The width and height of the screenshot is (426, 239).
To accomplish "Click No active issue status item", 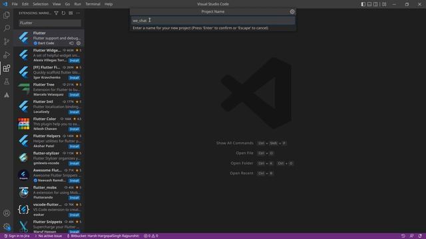I will point(48,236).
